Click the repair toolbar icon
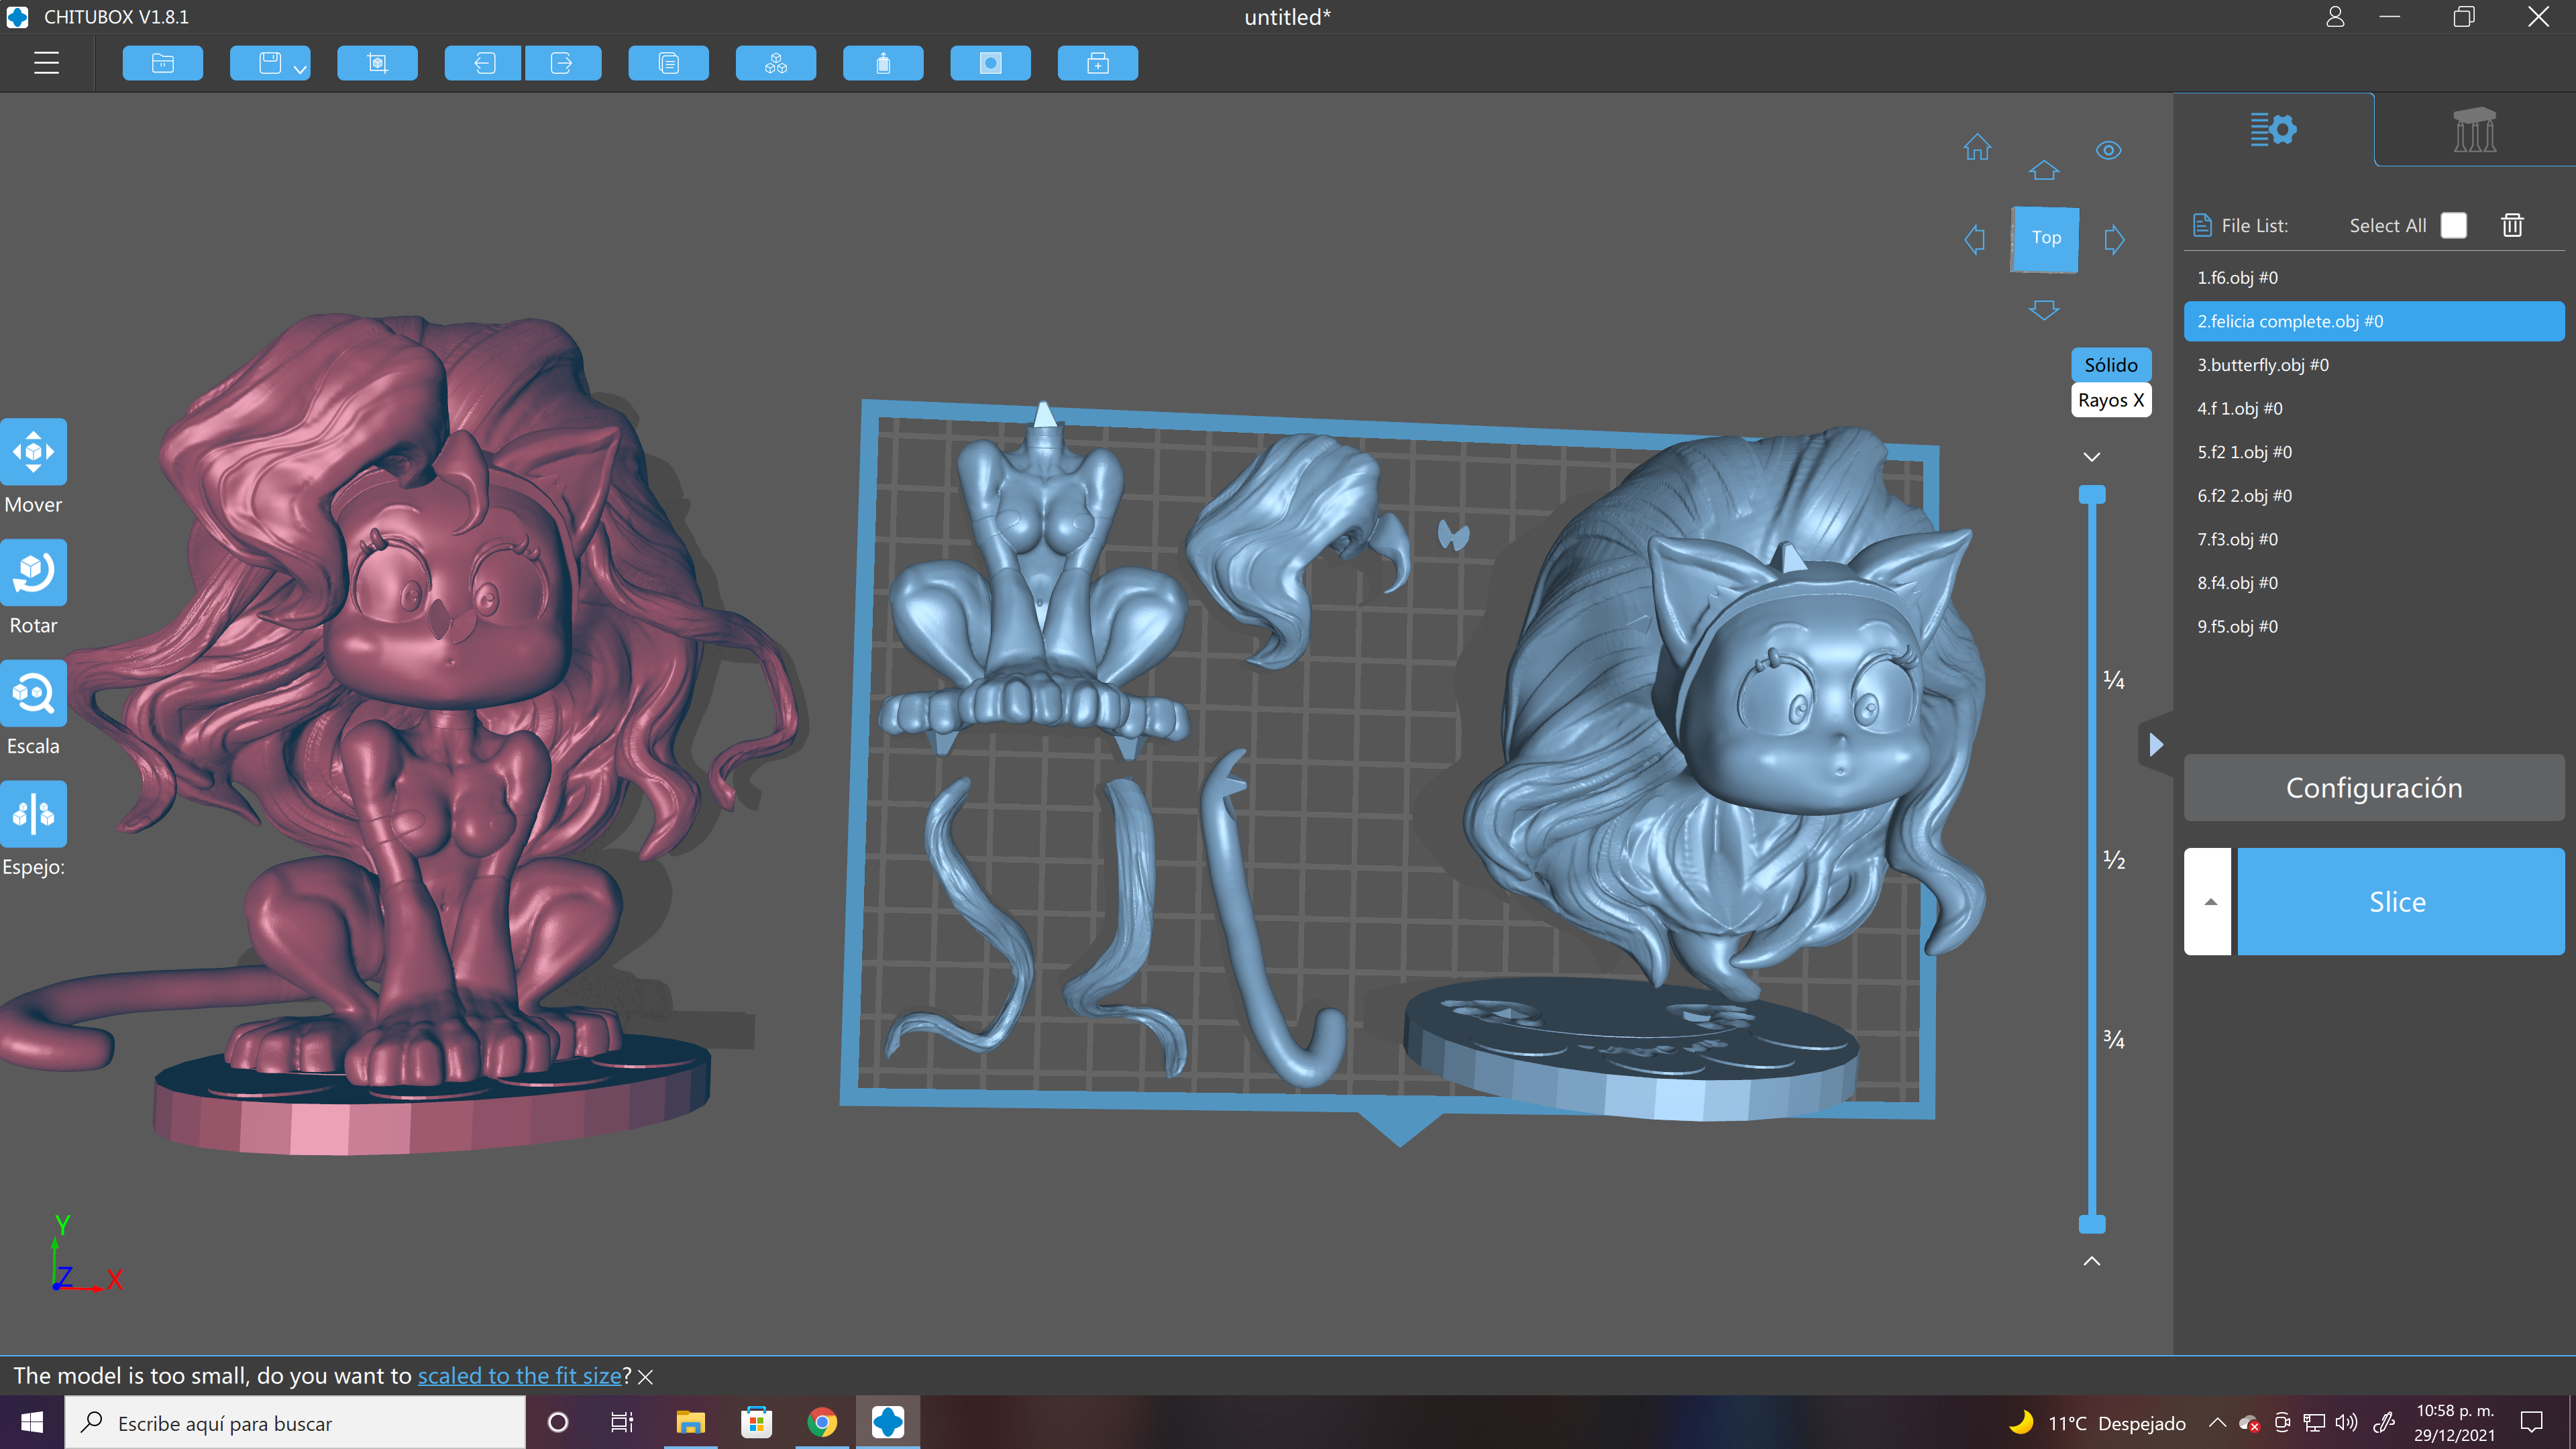The width and height of the screenshot is (2576, 1449). [1098, 63]
